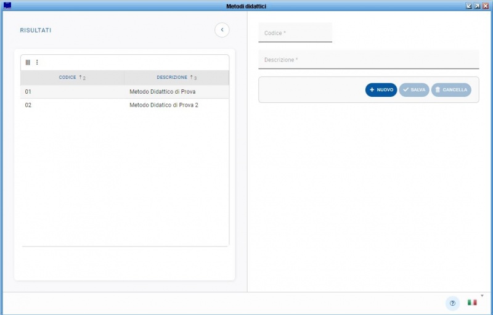The image size is (493, 315).
Task: Open column chooser icon in table toolbar
Action: [x=28, y=62]
